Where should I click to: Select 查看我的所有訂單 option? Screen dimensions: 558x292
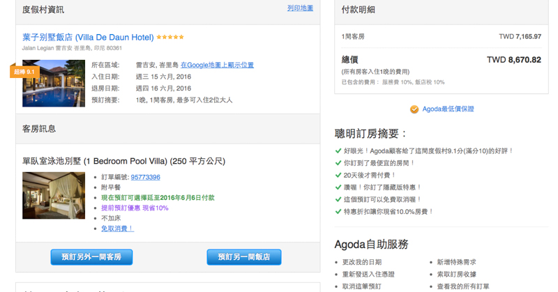(x=463, y=286)
